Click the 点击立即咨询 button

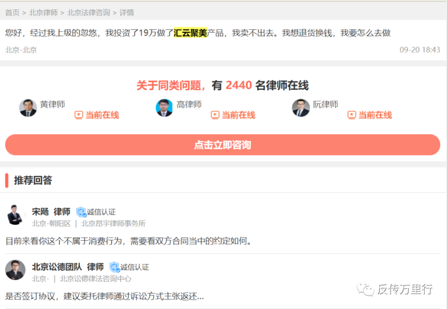(223, 145)
